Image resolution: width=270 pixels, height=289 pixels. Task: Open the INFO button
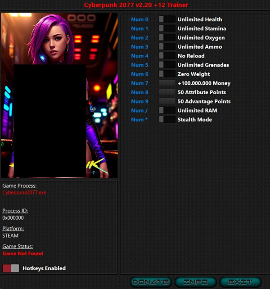click(x=196, y=282)
